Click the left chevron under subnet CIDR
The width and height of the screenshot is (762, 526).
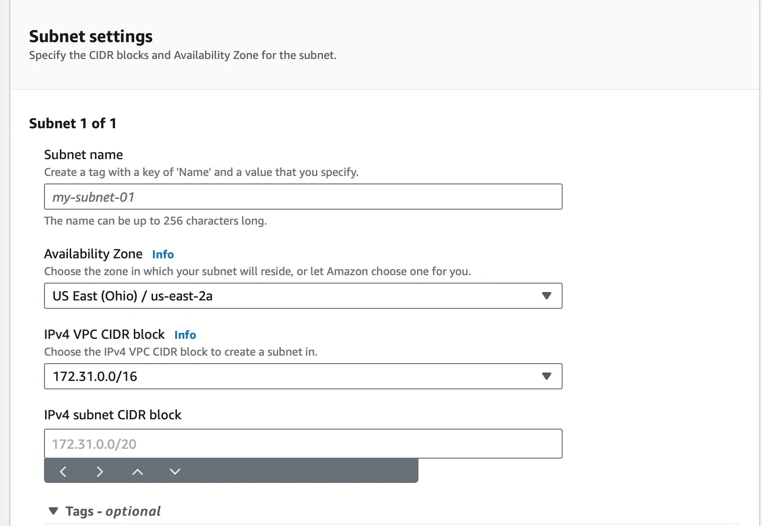click(63, 471)
